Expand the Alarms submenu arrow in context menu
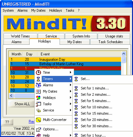133x137 pixels. pos(71,85)
